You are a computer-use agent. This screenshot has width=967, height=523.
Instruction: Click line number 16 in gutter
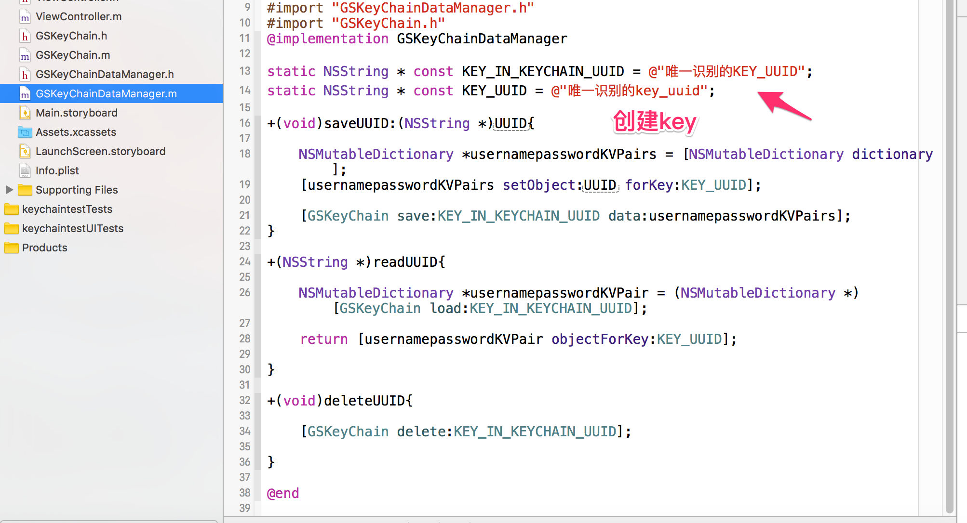coord(245,123)
